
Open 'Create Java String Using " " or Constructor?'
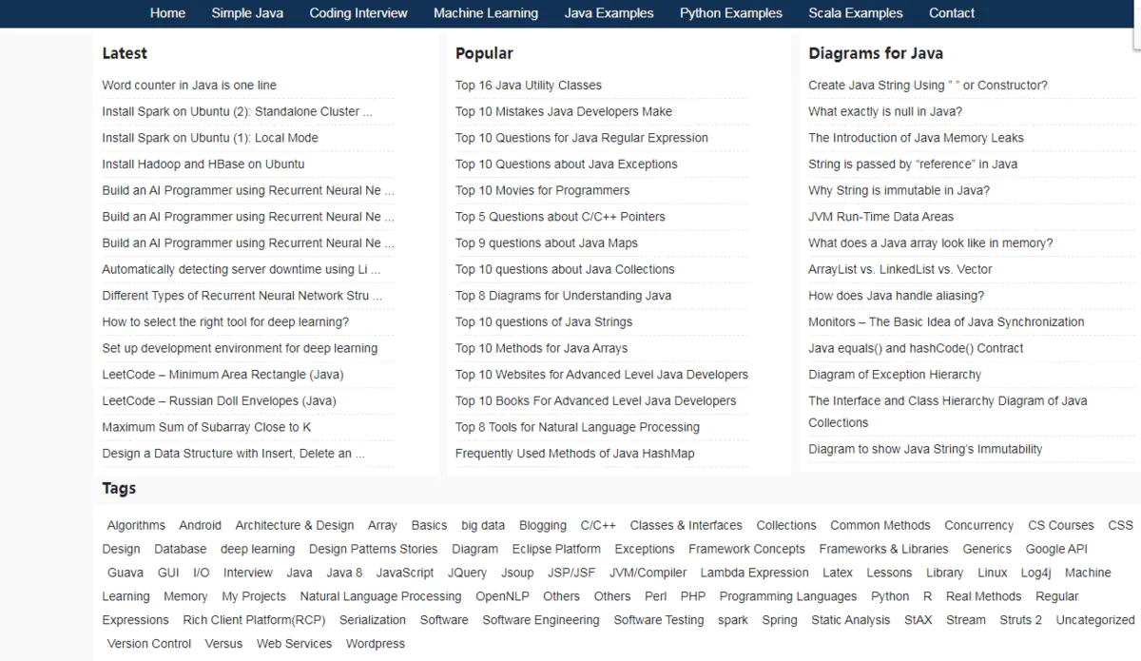coord(928,86)
